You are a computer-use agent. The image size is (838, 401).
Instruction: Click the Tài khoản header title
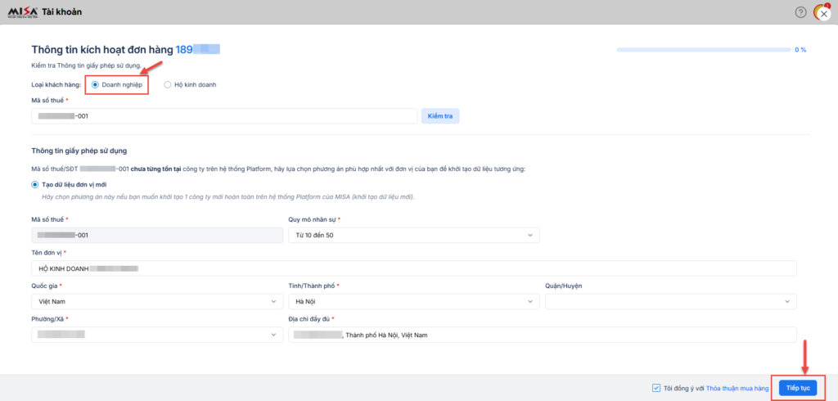click(x=73, y=12)
